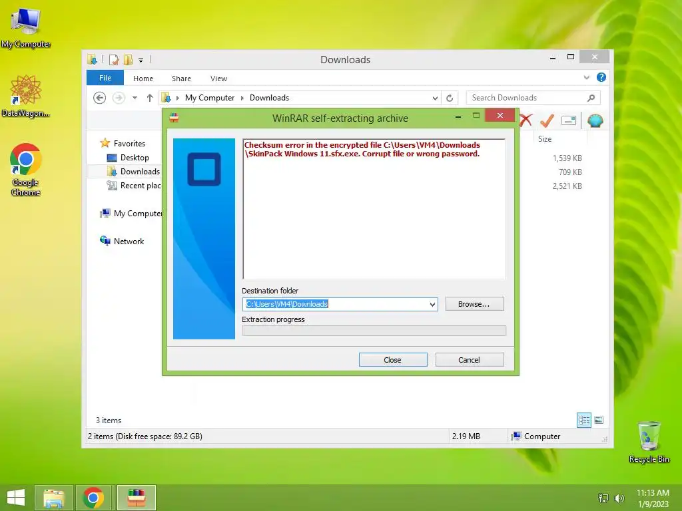Click New Folder quick access icon

click(128, 59)
